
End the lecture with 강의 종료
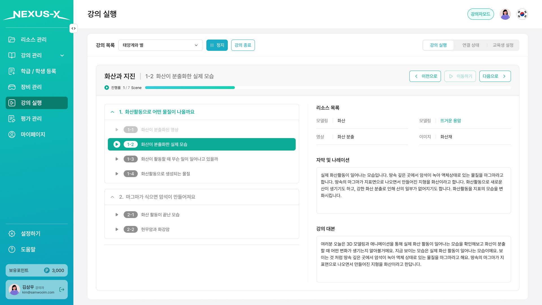(243, 45)
